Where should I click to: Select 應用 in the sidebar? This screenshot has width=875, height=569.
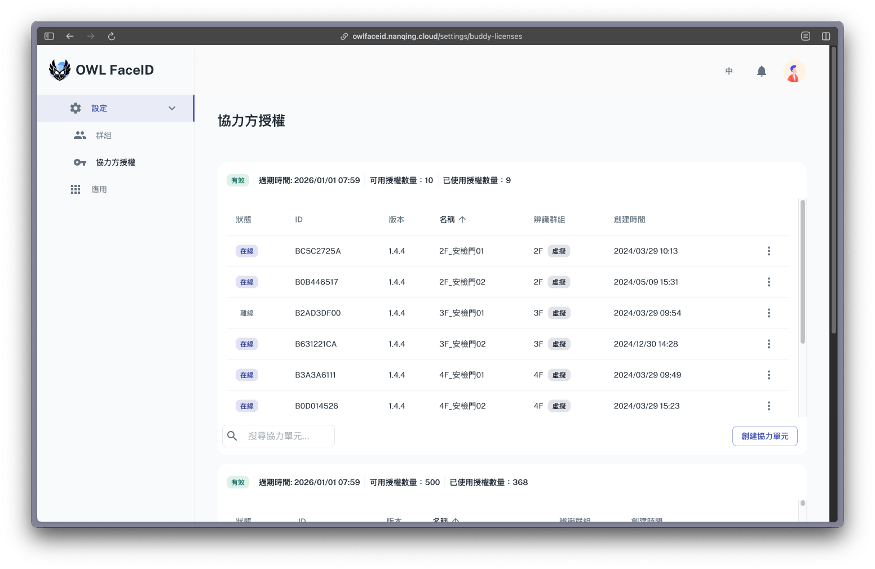tap(99, 189)
